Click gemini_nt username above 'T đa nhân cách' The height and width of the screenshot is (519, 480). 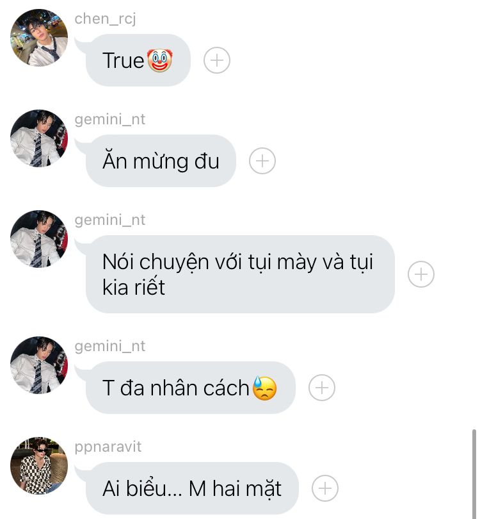(109, 346)
